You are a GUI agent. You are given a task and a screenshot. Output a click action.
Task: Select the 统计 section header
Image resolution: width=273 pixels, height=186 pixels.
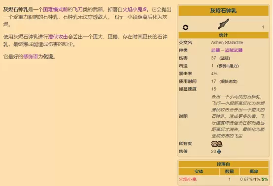point(223,35)
